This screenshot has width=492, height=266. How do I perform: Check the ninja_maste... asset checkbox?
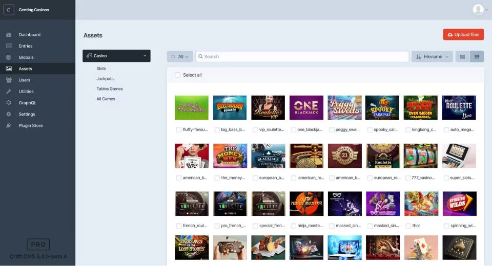(x=293, y=226)
